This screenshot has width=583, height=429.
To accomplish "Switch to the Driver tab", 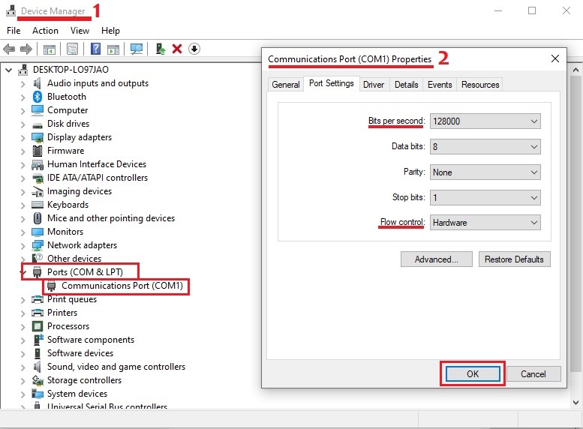I will pos(374,85).
